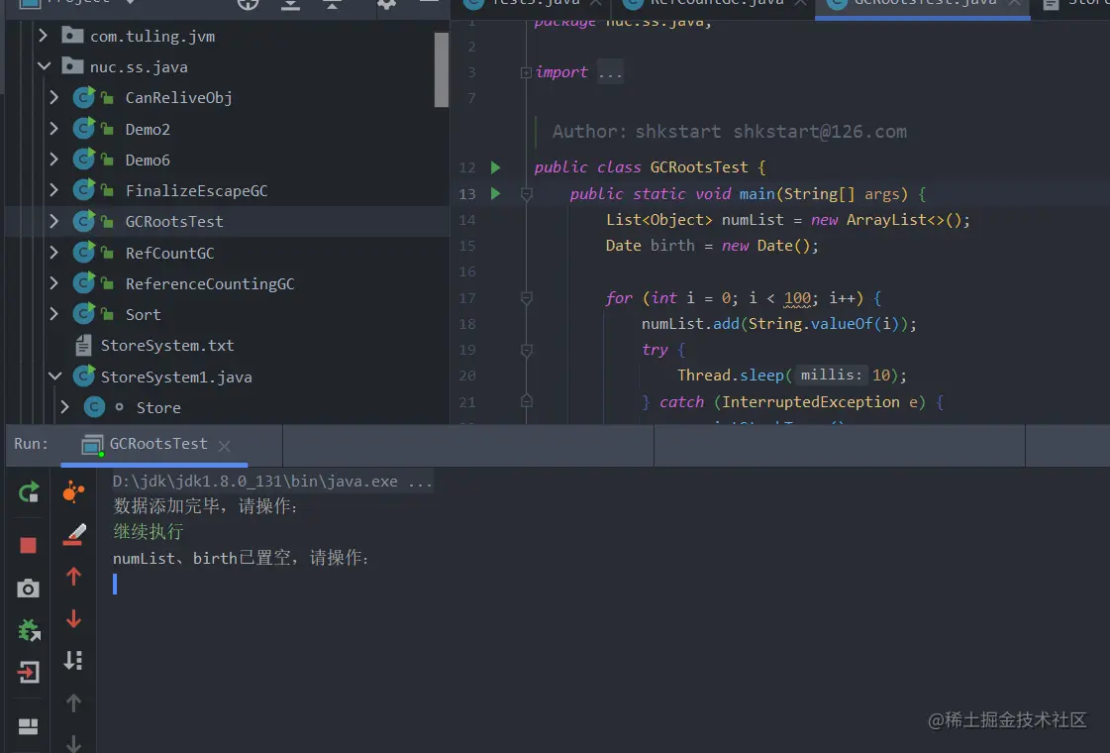1110x753 pixels.
Task: Click the exit/import arrow icon in Run sidebar
Action: 29,672
